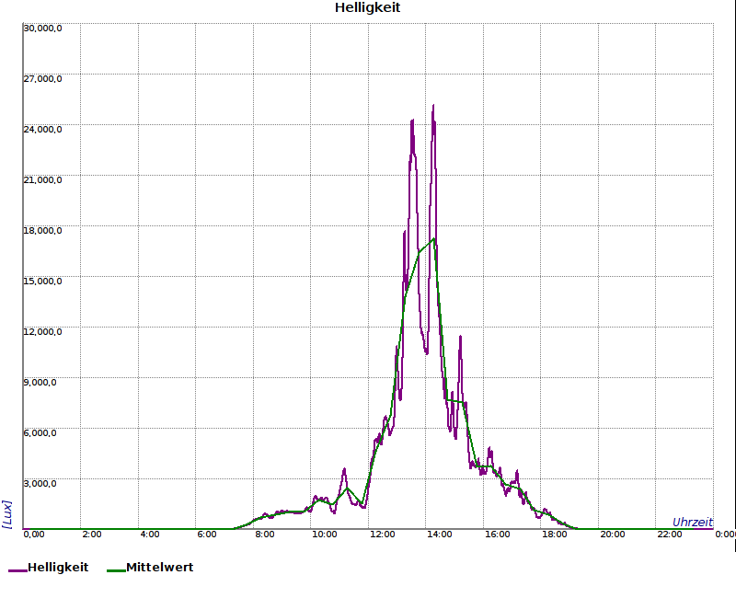
Task: Click the 21,000,0 y-axis value
Action: pos(42,180)
